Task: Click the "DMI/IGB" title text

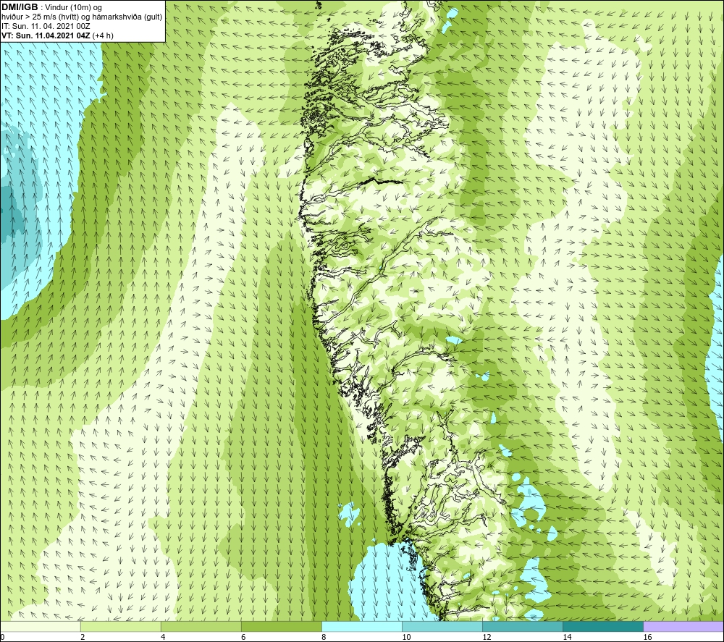Action: (x=20, y=7)
